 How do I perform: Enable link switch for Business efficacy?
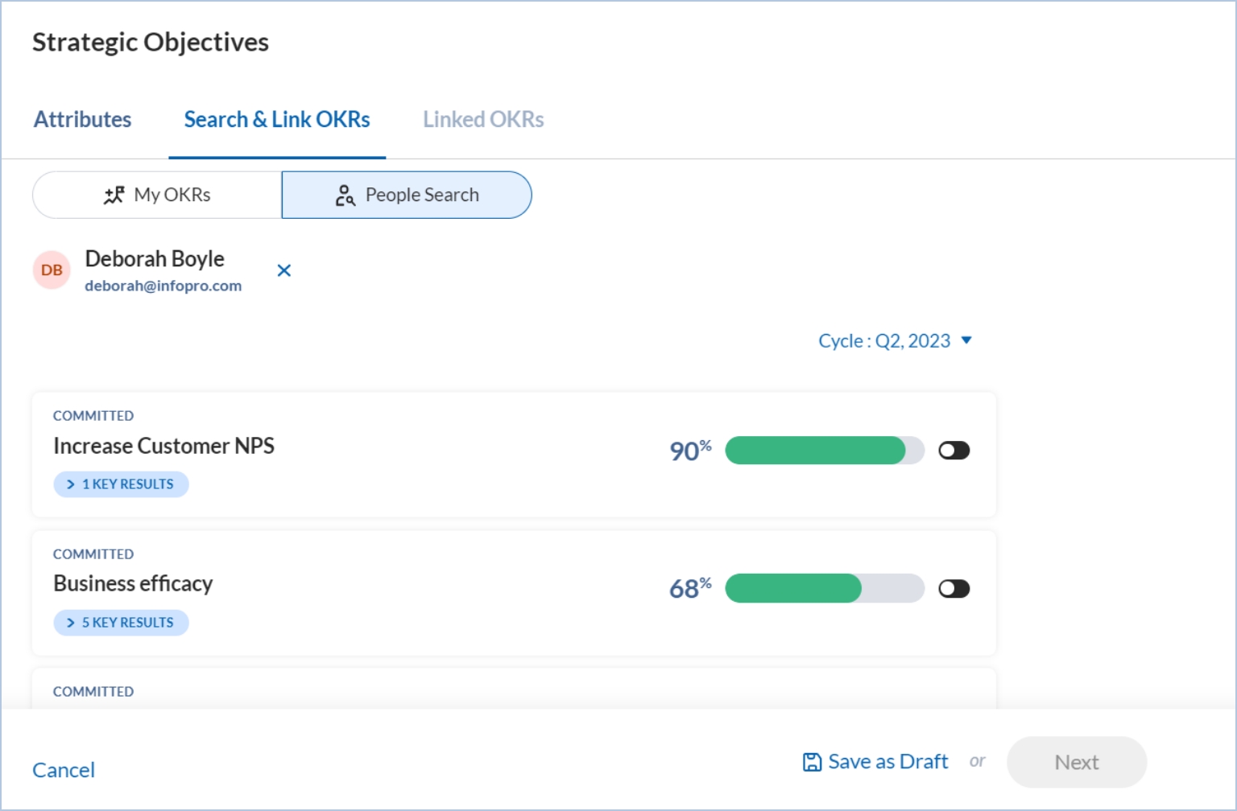tap(954, 589)
